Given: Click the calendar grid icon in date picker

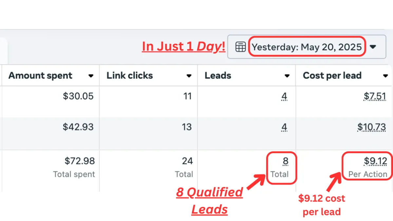Looking at the screenshot, I should (240, 47).
